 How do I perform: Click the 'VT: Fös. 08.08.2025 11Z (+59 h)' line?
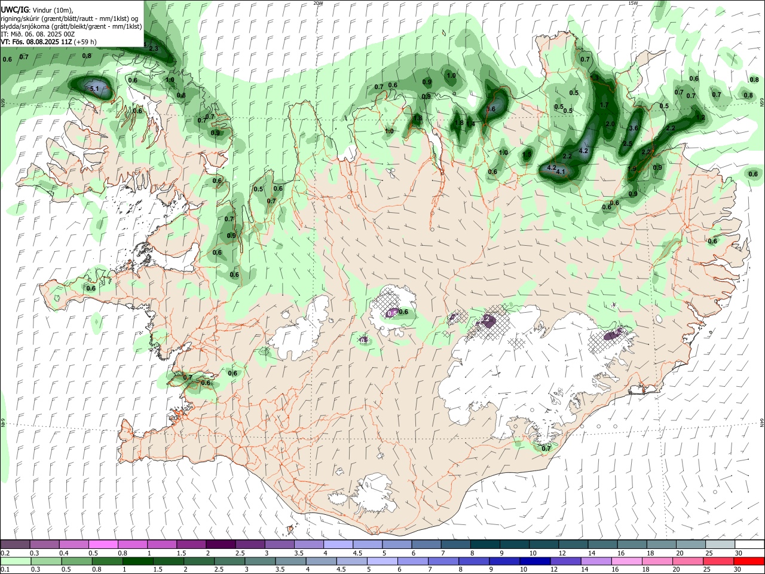pyautogui.click(x=48, y=42)
